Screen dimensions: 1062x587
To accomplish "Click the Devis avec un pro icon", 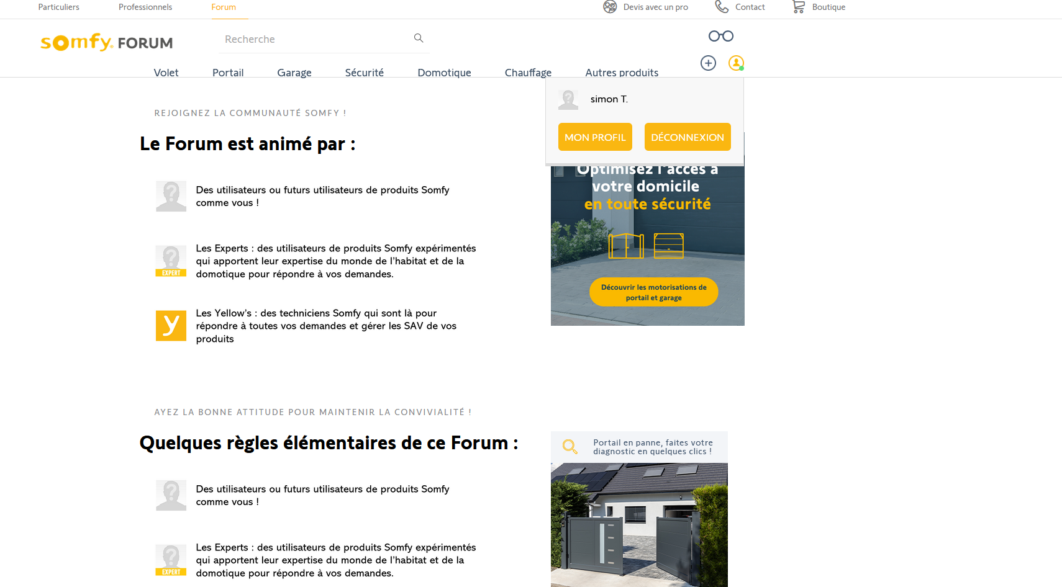I will point(610,7).
